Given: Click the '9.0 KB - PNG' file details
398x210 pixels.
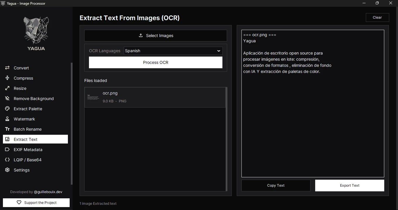Looking at the screenshot, I should click(x=114, y=101).
